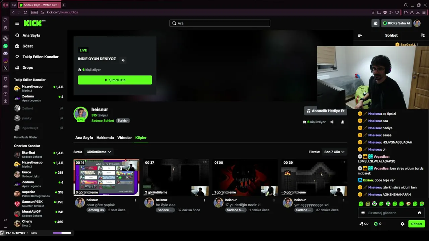The image size is (429, 241).
Task: Open the Hazretiyasuo channel in followed list
Action: (x=39, y=88)
